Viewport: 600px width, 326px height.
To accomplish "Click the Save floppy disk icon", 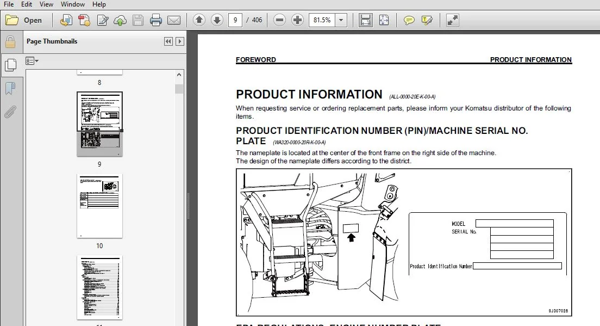I will point(138,20).
